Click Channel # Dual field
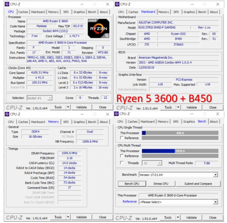 (x=90, y=132)
